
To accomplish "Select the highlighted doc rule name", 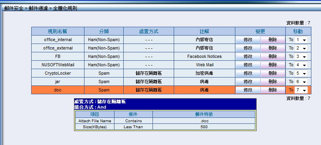I will pyautogui.click(x=58, y=90).
